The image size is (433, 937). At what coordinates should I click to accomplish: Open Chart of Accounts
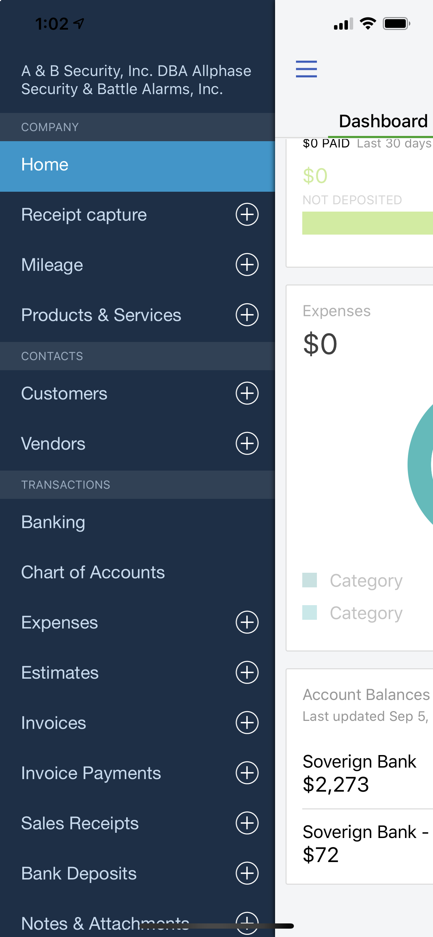pyautogui.click(x=93, y=572)
